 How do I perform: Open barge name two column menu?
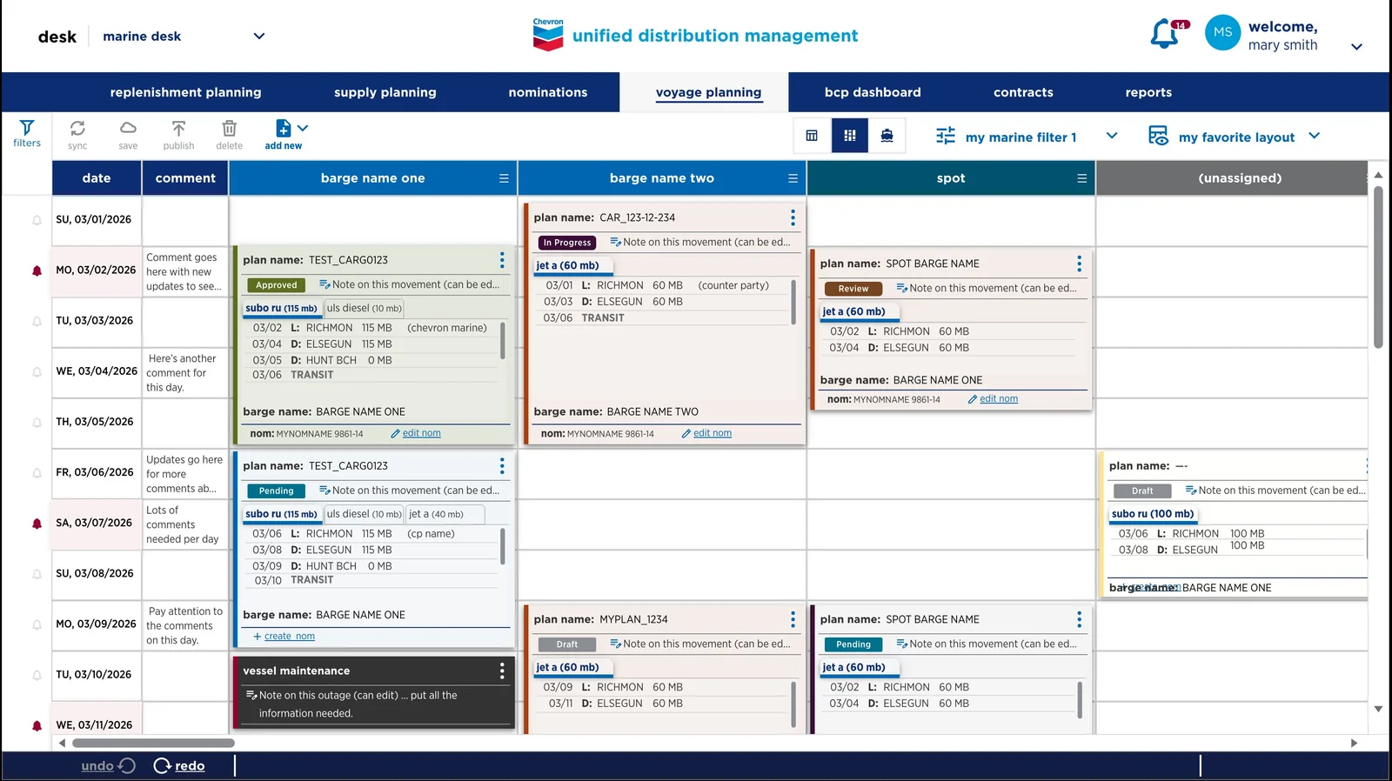click(793, 178)
